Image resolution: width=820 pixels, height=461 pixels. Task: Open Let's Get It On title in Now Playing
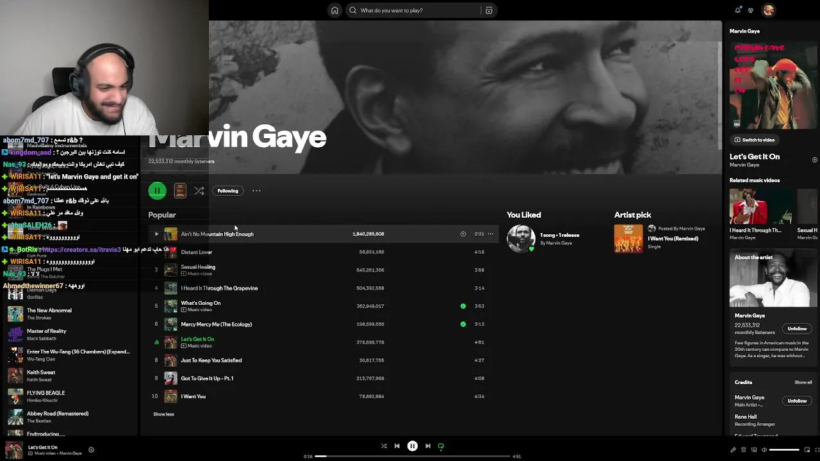click(x=755, y=156)
